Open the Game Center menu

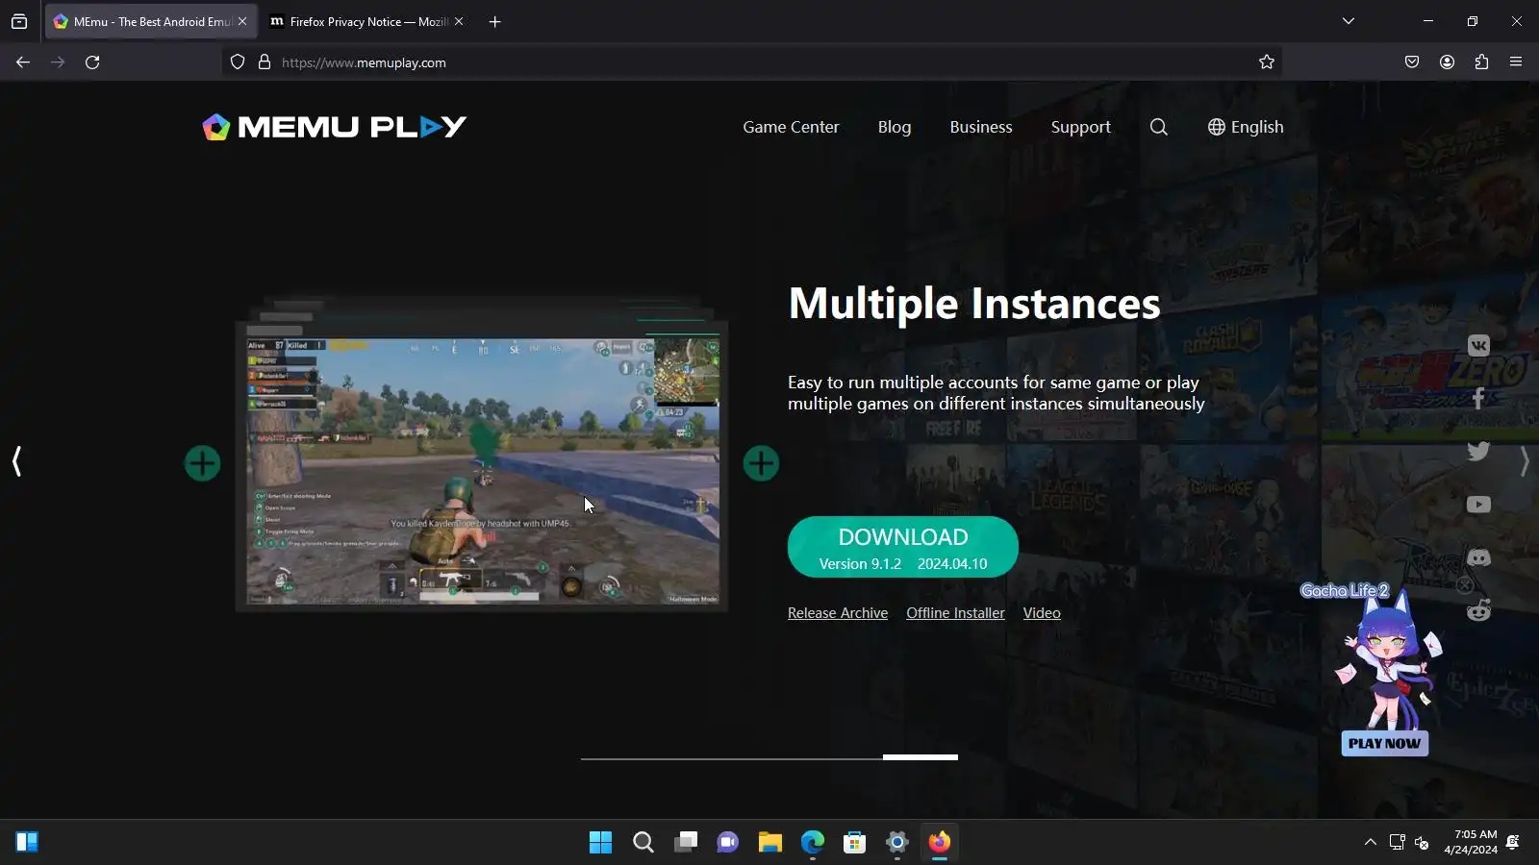791,127
